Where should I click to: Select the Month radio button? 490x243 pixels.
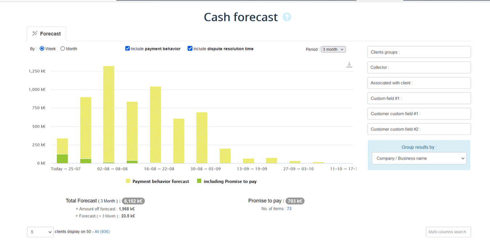(63, 49)
